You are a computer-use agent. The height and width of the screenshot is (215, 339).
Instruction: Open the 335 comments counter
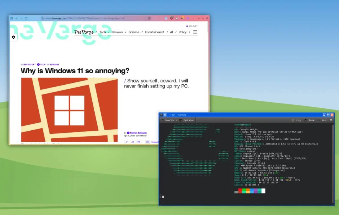[148, 142]
